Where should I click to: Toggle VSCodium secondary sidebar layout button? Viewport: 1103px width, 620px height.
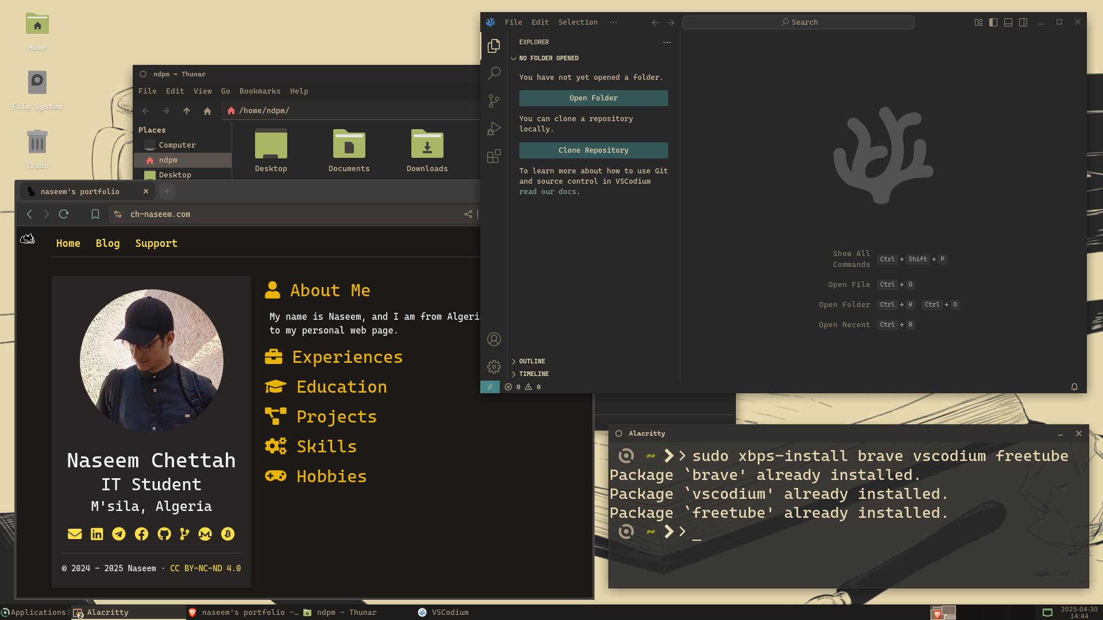1023,22
